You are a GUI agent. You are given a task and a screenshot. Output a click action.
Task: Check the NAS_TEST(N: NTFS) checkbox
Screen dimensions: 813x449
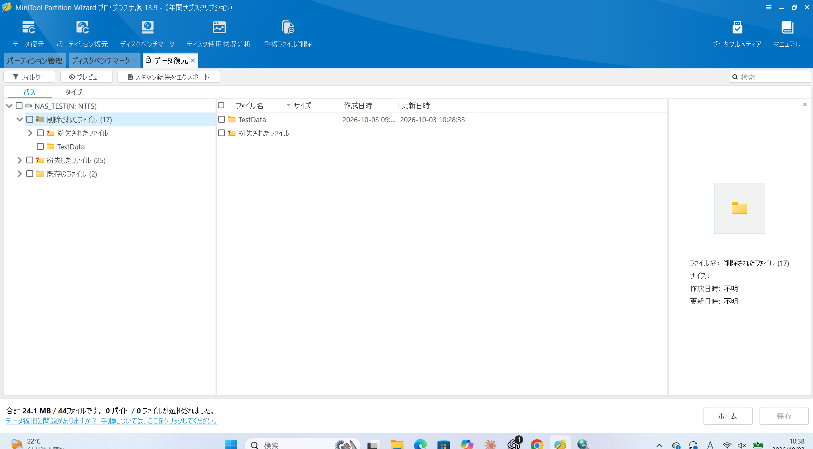click(19, 106)
